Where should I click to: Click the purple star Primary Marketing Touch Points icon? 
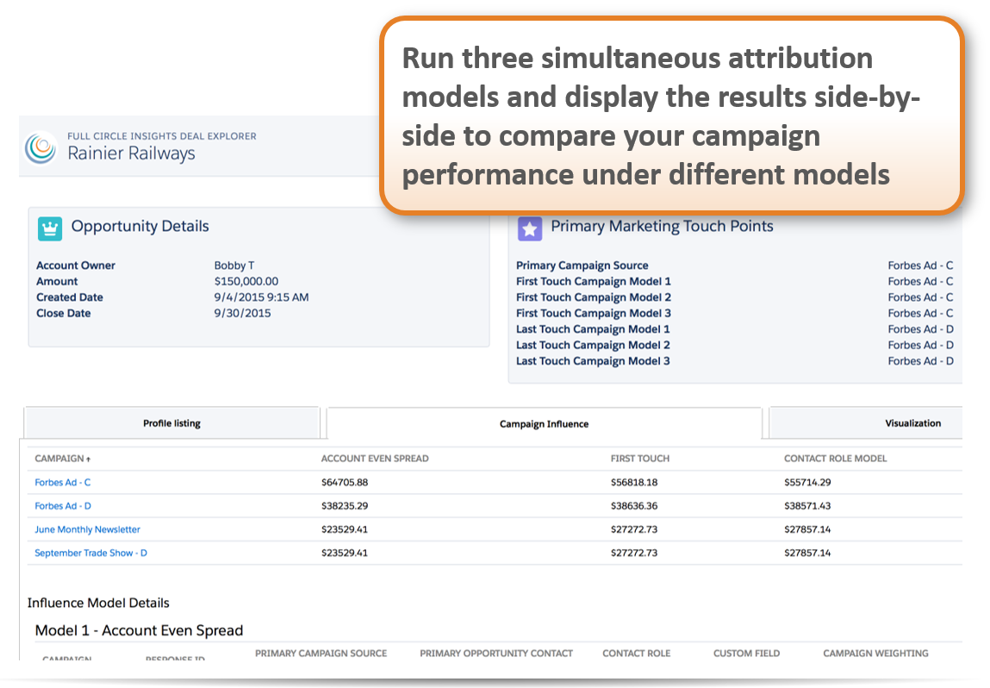pyautogui.click(x=529, y=227)
